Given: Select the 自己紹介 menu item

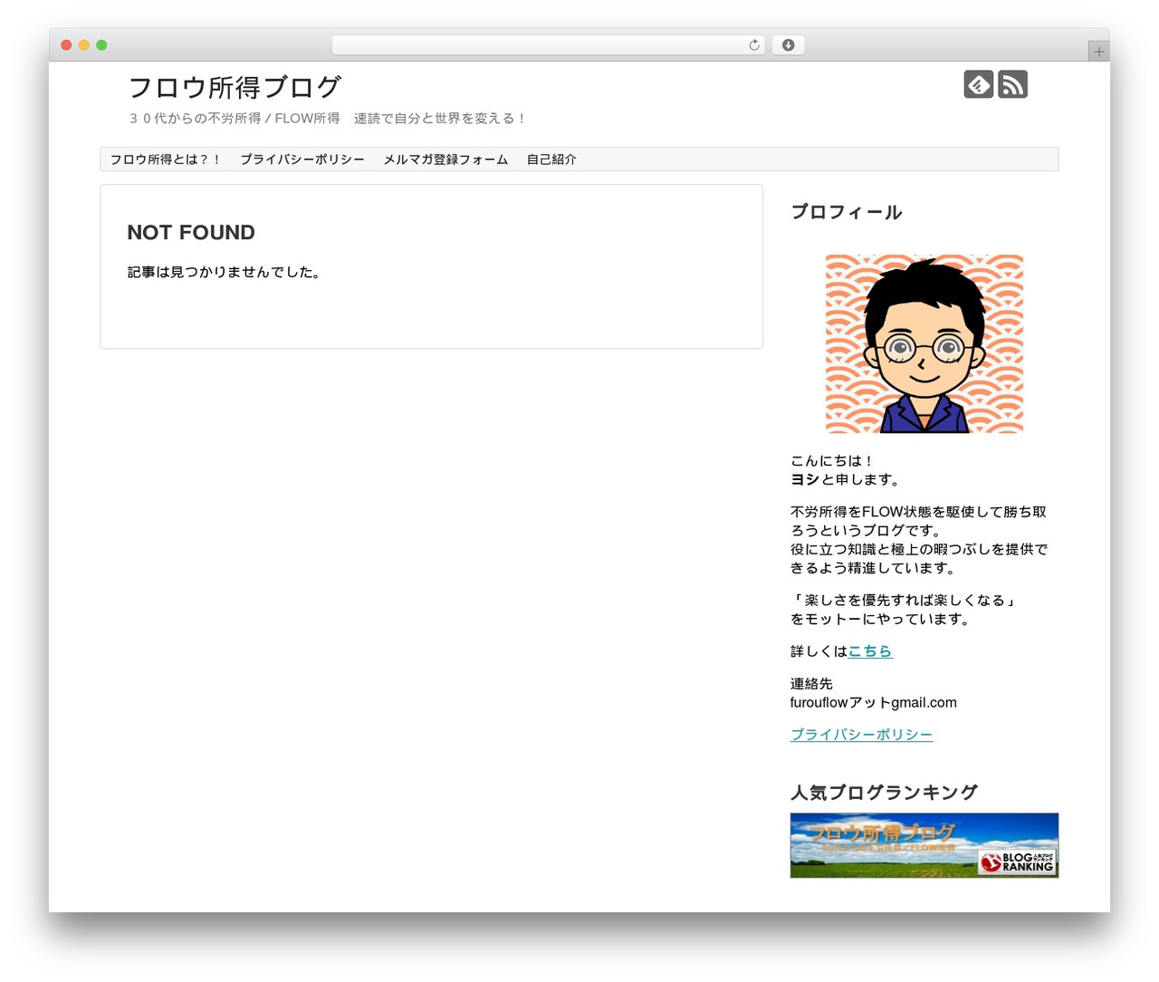Looking at the screenshot, I should (x=551, y=159).
